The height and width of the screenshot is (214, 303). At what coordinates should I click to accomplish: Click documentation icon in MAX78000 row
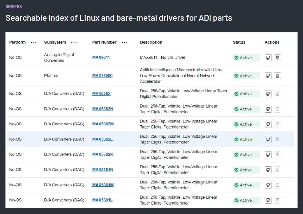tap(278, 76)
